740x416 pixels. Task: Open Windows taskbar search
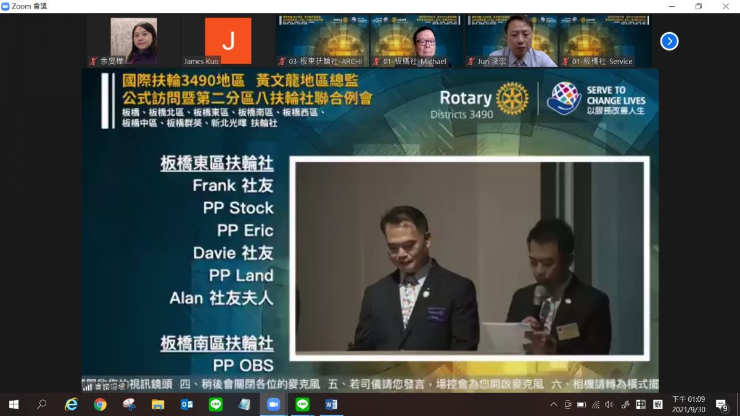click(42, 404)
